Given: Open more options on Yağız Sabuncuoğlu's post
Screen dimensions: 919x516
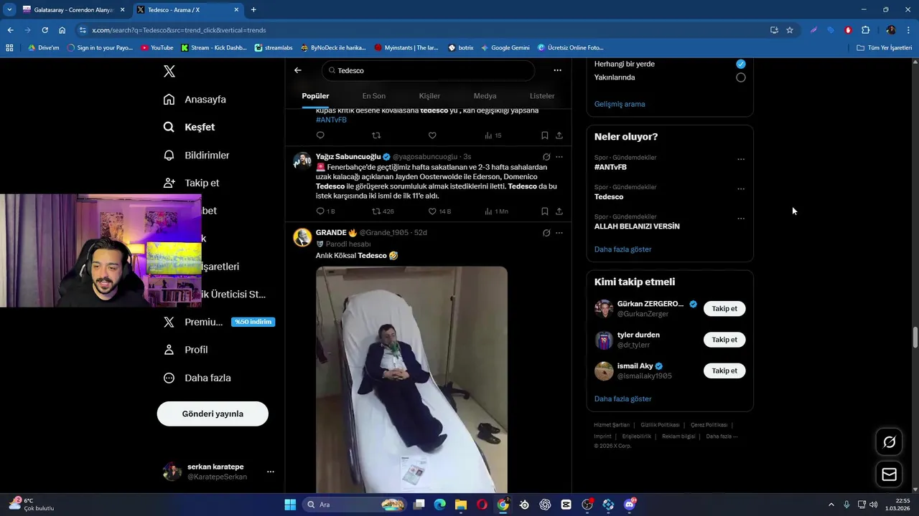Looking at the screenshot, I should (559, 157).
